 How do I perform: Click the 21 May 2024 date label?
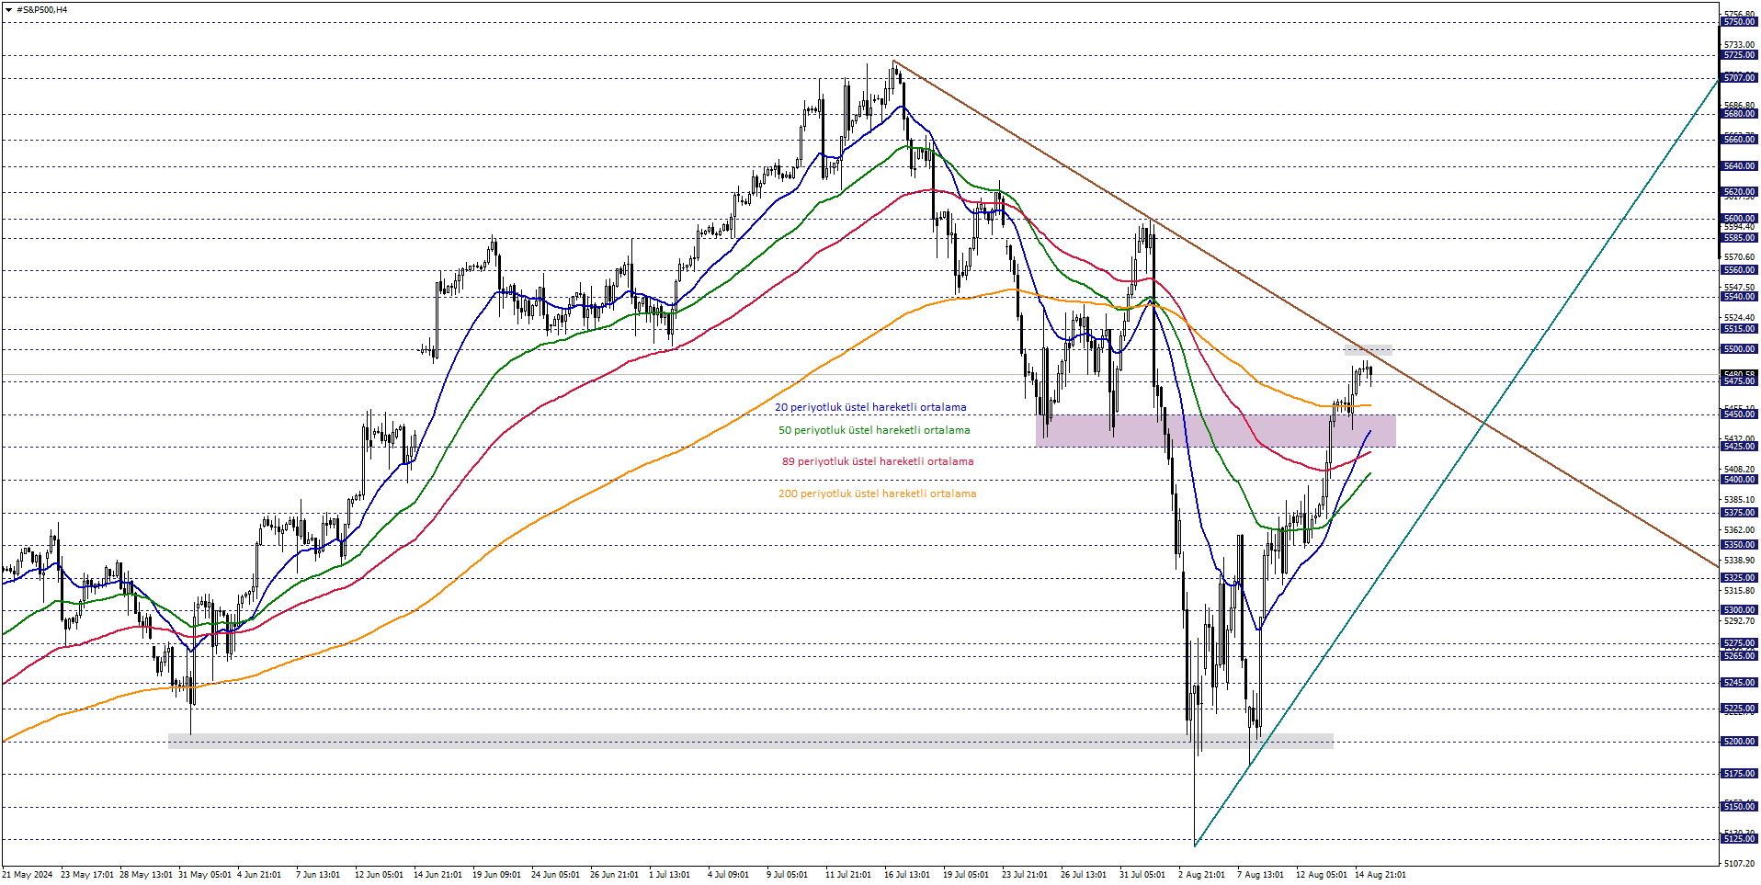click(28, 875)
